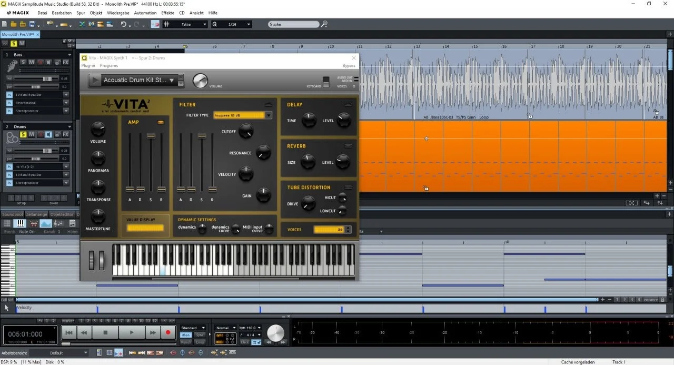Click the drumsticks editor icon

[34, 223]
